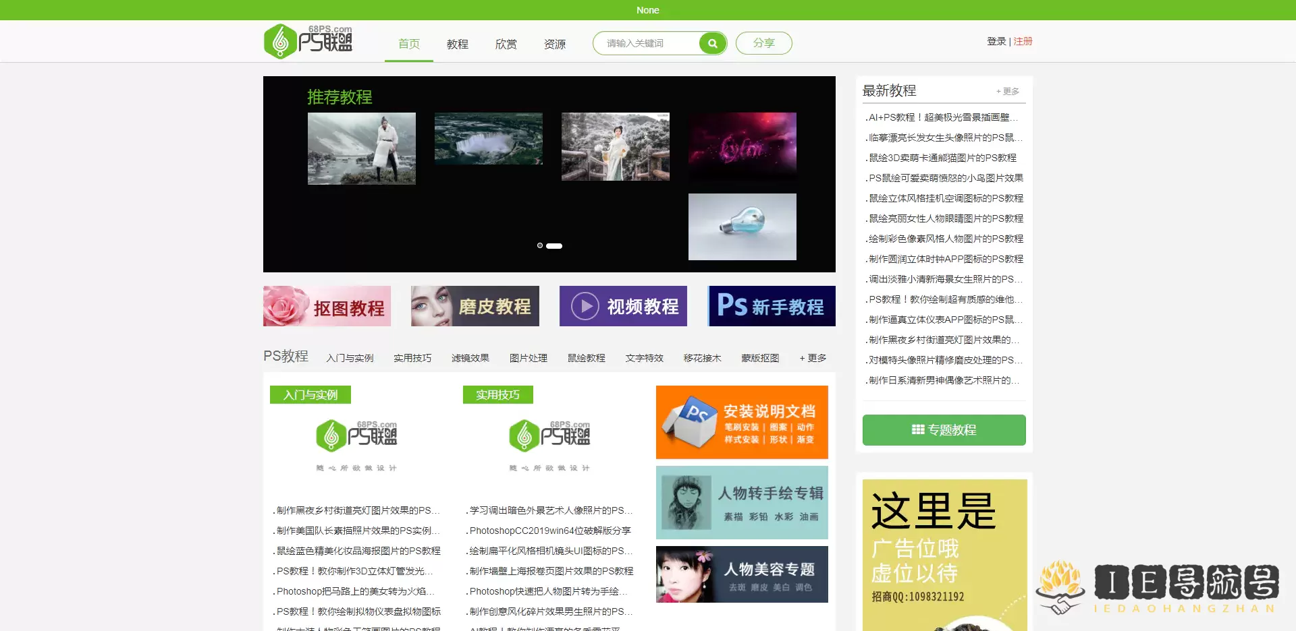
Task: Open the 视频教程 play-button banner
Action: [622, 306]
